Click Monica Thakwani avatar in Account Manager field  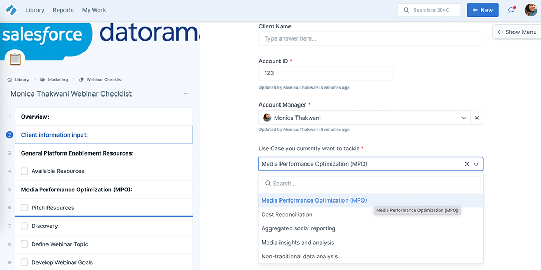pyautogui.click(x=267, y=118)
